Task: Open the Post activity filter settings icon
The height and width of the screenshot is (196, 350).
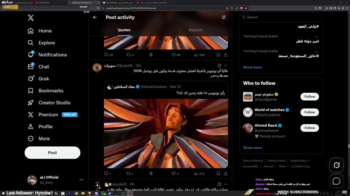Action: click(224, 17)
